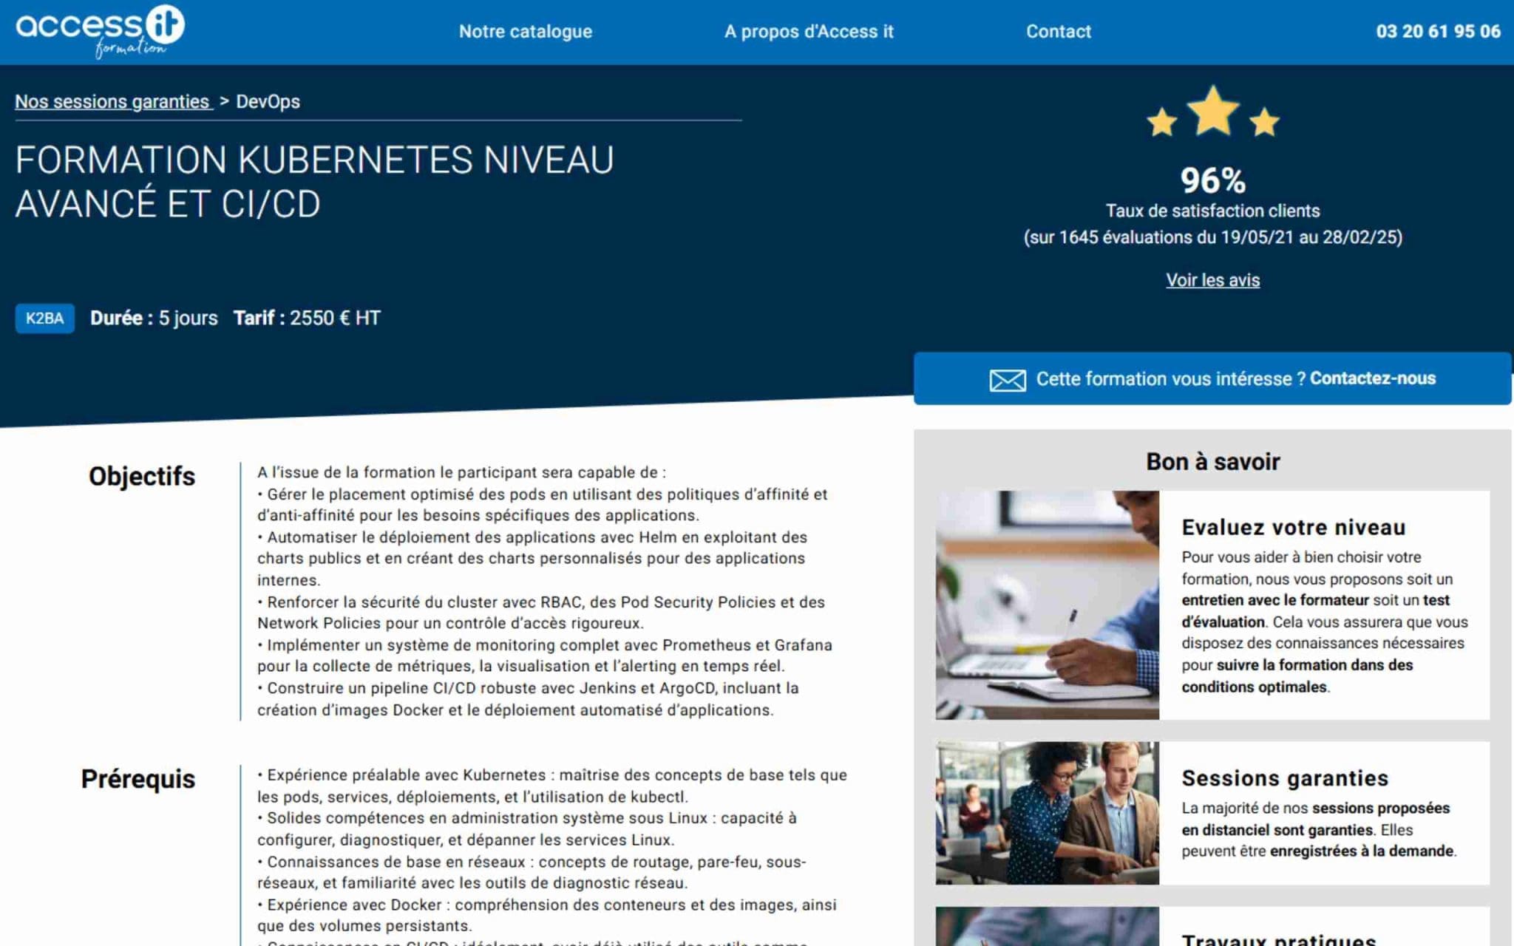1514x946 pixels.
Task: Click the Prometheus et Grafana monitoring objective
Action: pos(545,656)
